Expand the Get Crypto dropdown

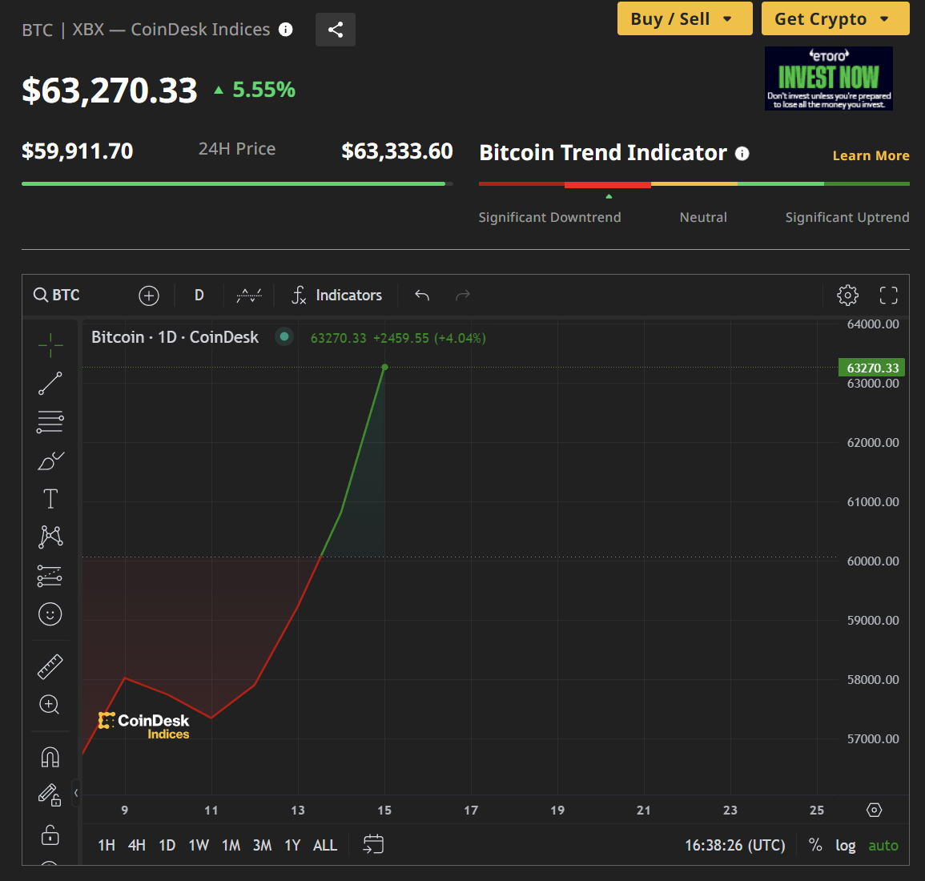[x=835, y=19]
